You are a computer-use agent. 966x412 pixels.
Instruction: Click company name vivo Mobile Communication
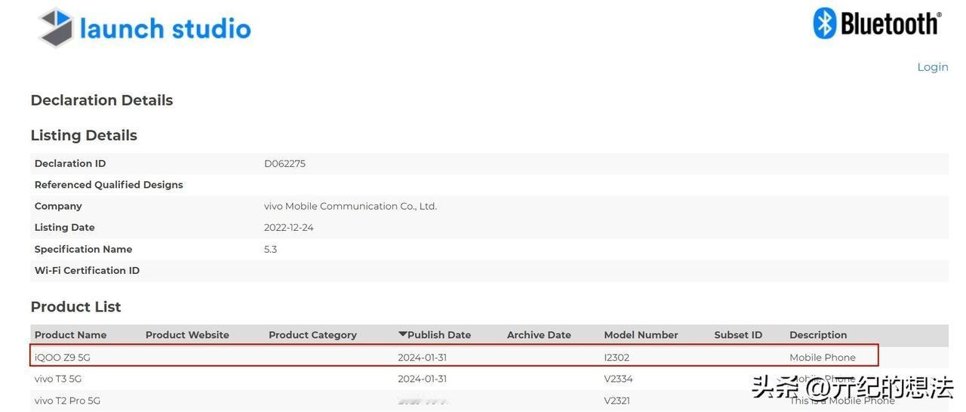[350, 206]
